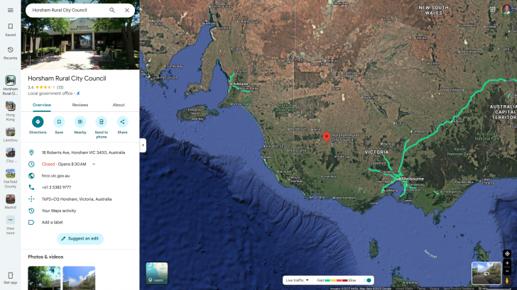The image size is (517, 290).
Task: Open the Layers map type switcher
Action: tap(157, 274)
